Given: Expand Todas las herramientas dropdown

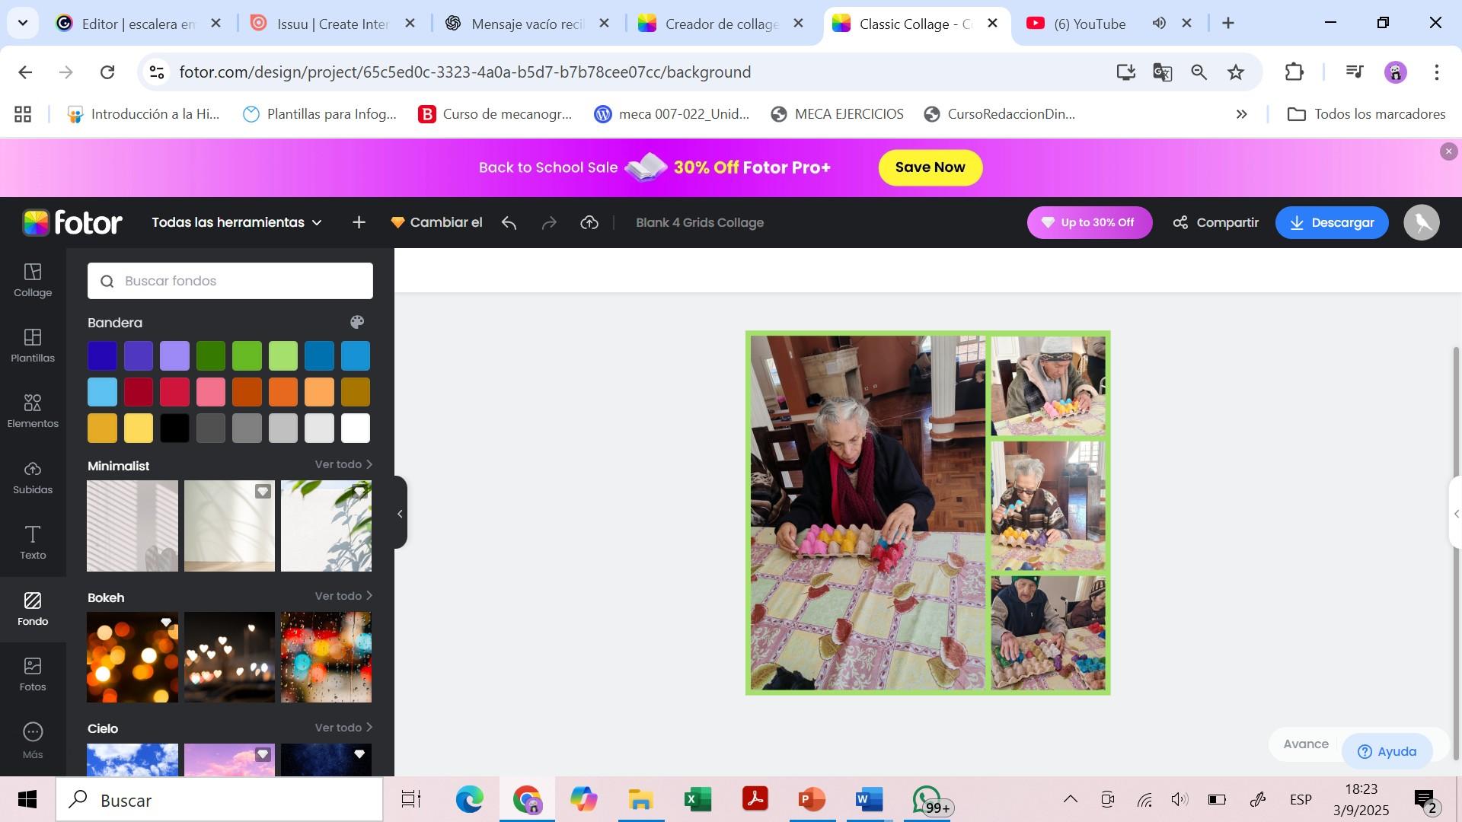Looking at the screenshot, I should tap(237, 223).
